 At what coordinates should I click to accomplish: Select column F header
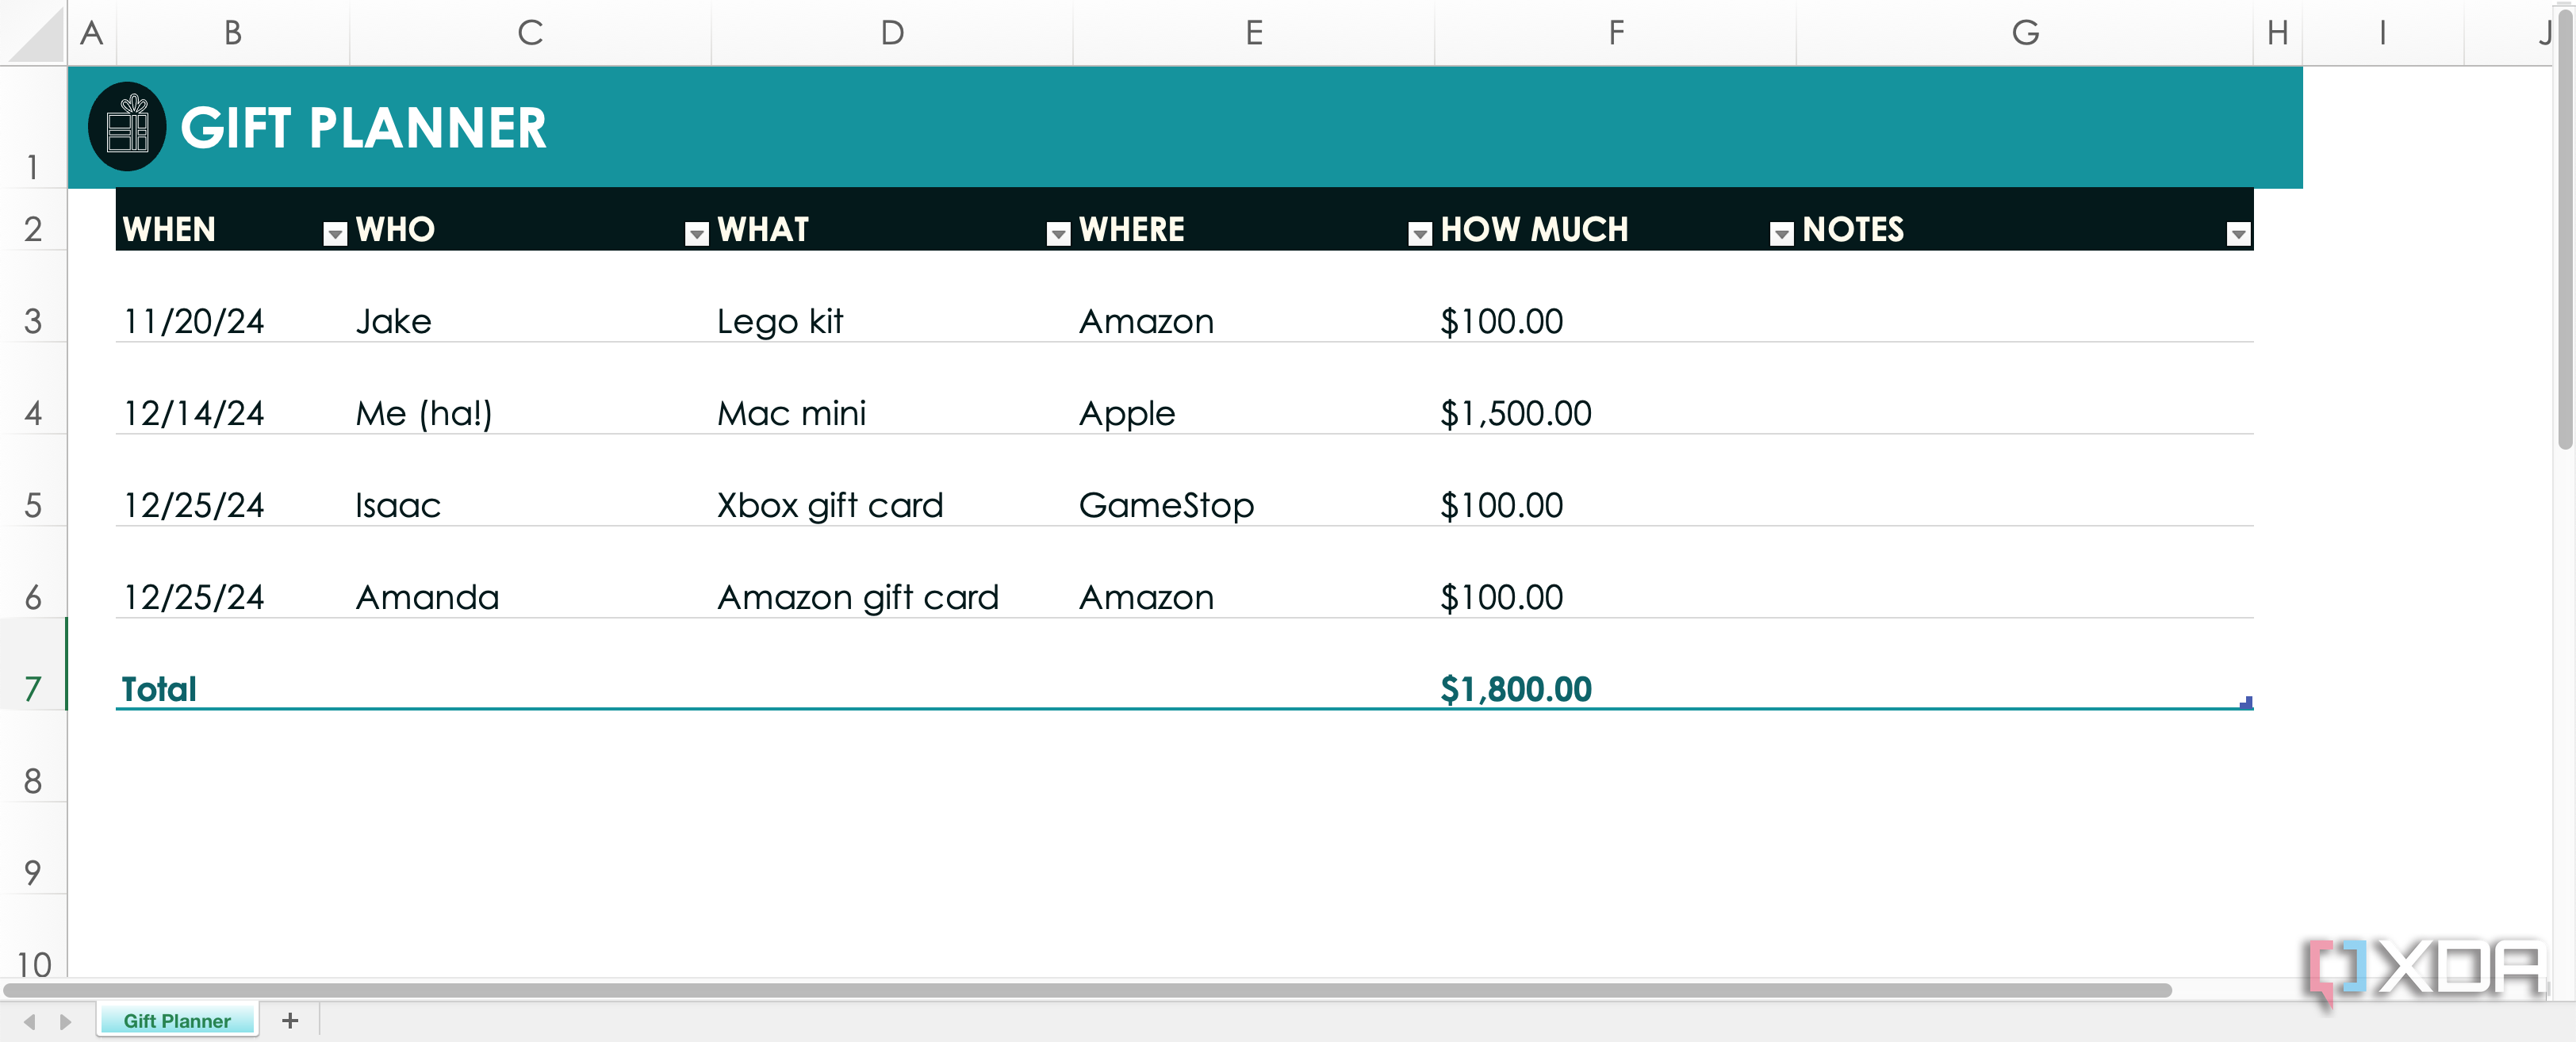1616,32
